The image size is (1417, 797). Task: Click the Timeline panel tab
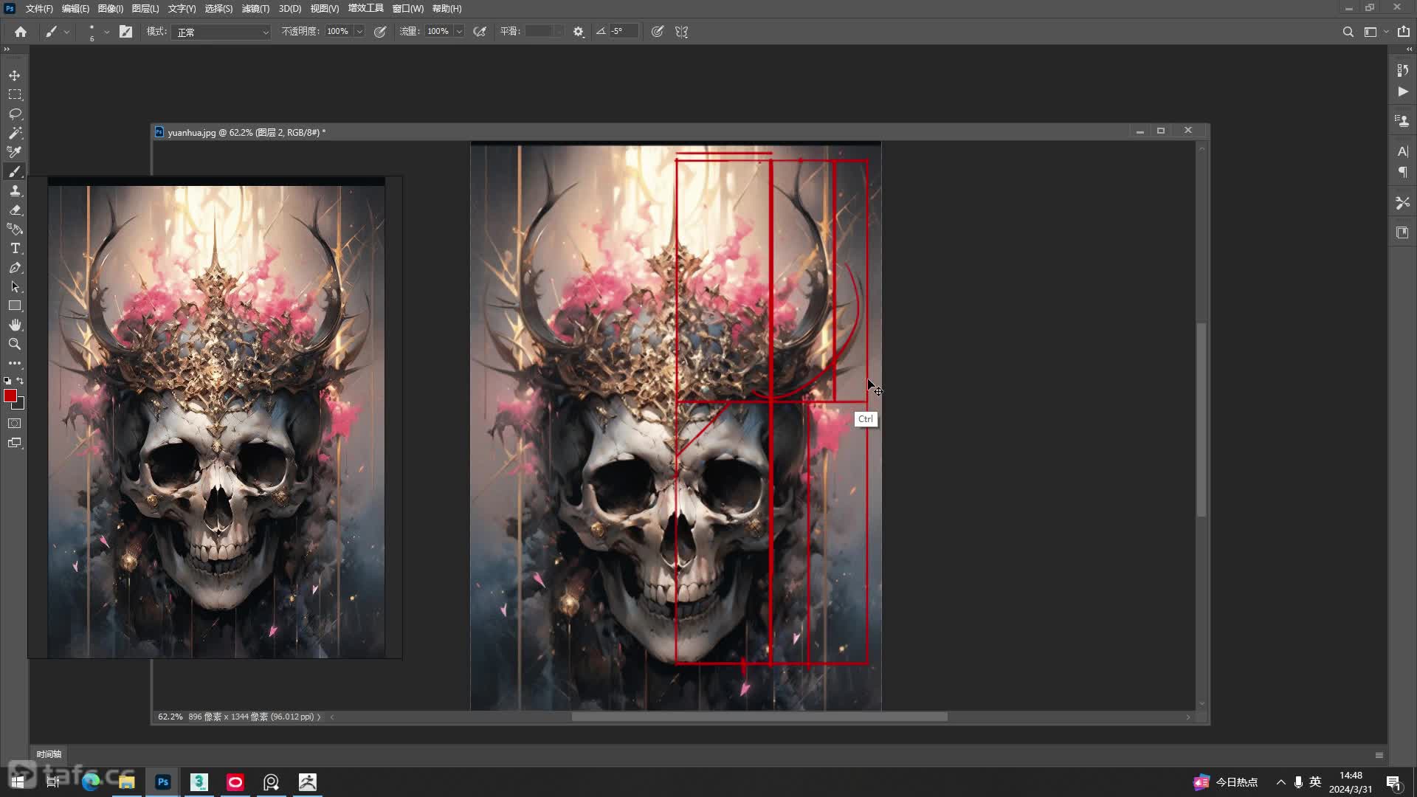(x=49, y=754)
